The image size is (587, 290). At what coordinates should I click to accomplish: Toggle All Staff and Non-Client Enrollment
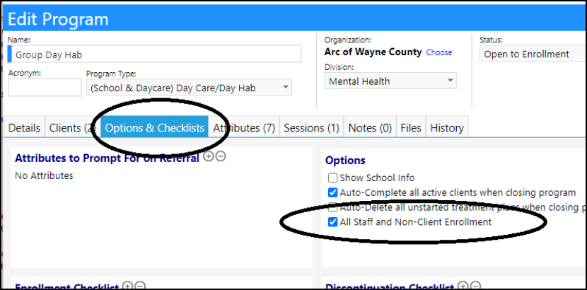coord(332,222)
